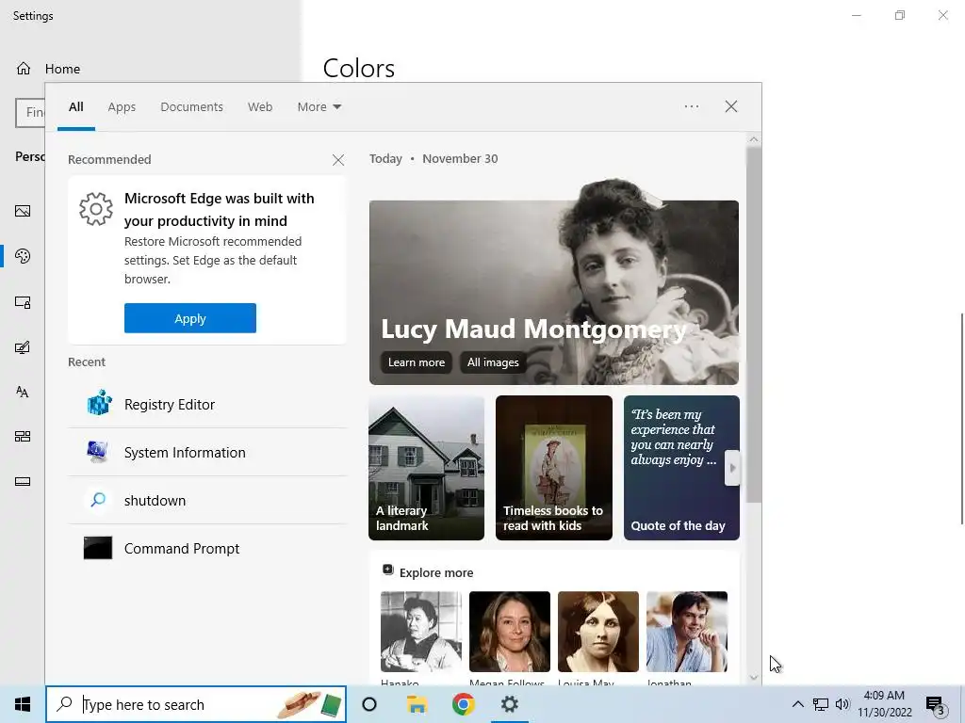Click the Lucy Maud Montgomery headline
965x723 pixels.
[x=533, y=329]
